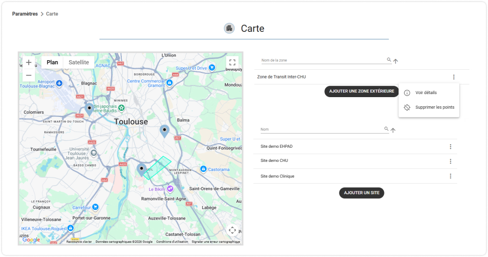Click Jardin japonais Pierre-Baudis pin
488x257 pixels.
coord(121,108)
